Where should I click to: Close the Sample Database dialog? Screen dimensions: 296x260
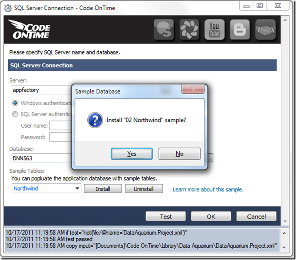(193, 89)
